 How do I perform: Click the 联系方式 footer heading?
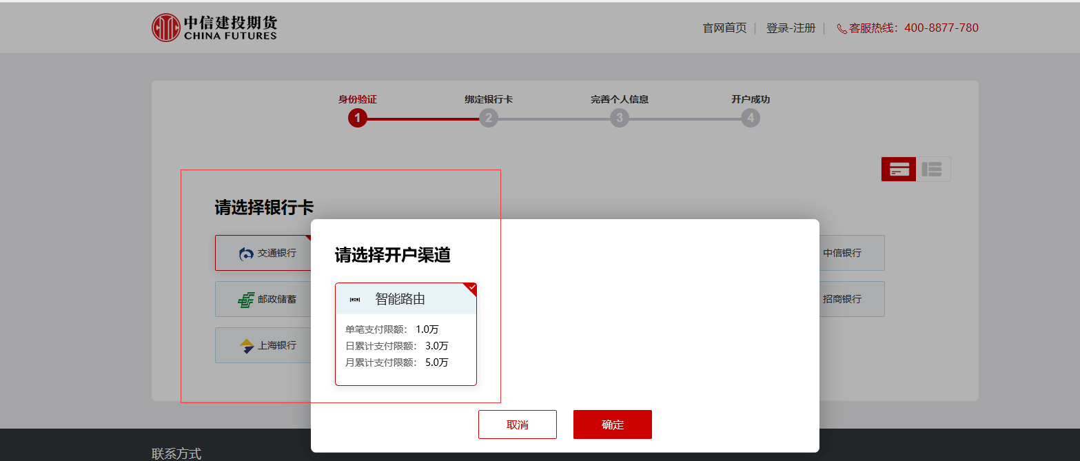point(176,453)
